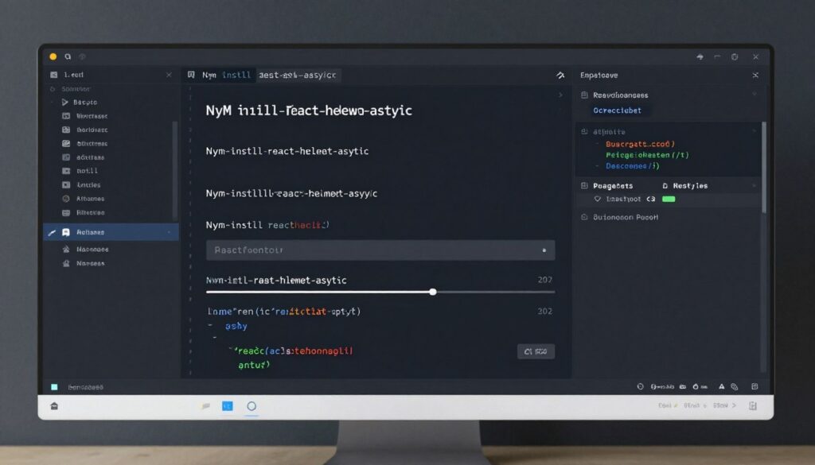
Task: Click the fold marker left of the asby line
Action: click(210, 325)
